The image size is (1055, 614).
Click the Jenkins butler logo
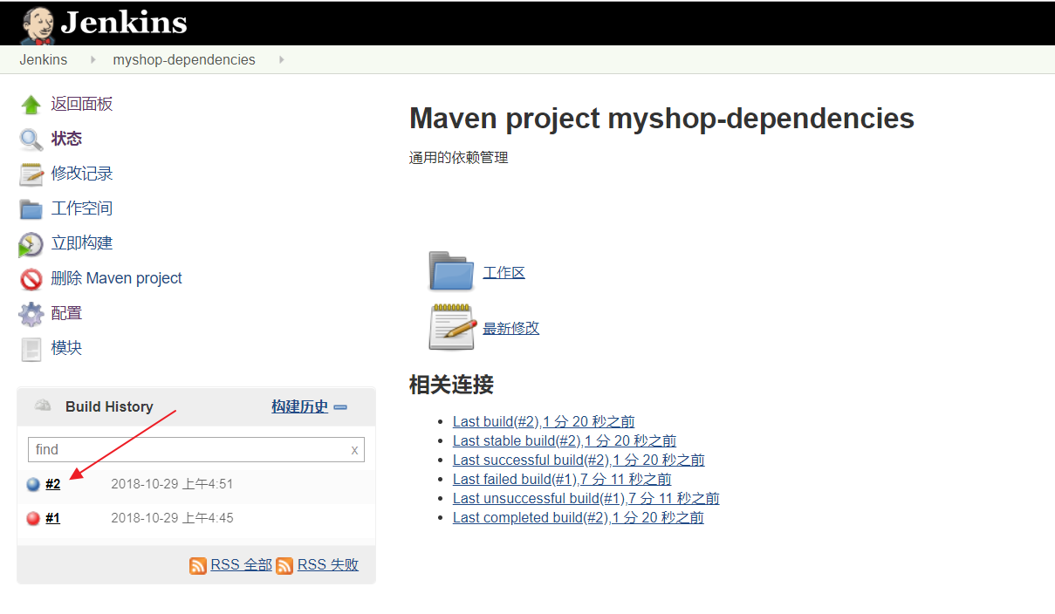(x=38, y=24)
